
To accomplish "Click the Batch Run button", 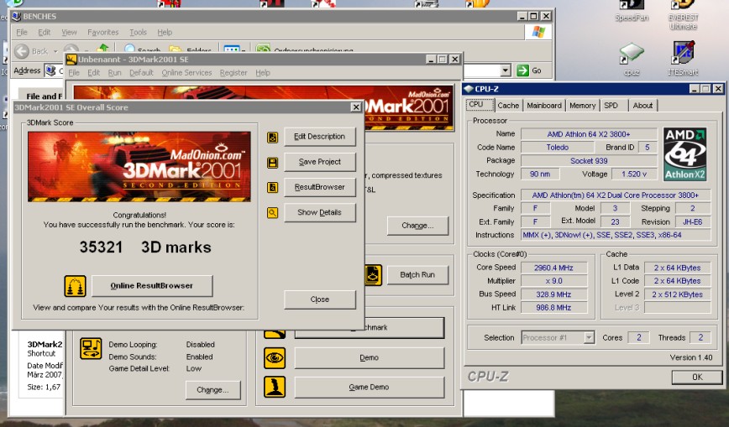I will click(x=417, y=274).
